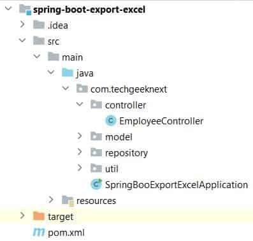Click the SpringBooExportExcelApplication runnable class icon

[97, 184]
